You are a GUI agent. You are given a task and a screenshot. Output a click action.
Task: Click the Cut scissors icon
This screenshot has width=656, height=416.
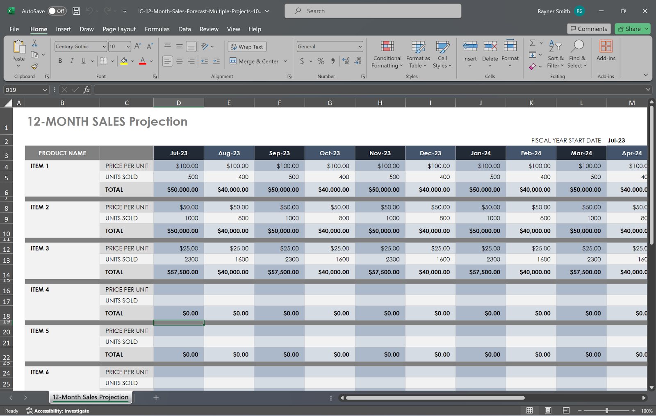(x=34, y=43)
